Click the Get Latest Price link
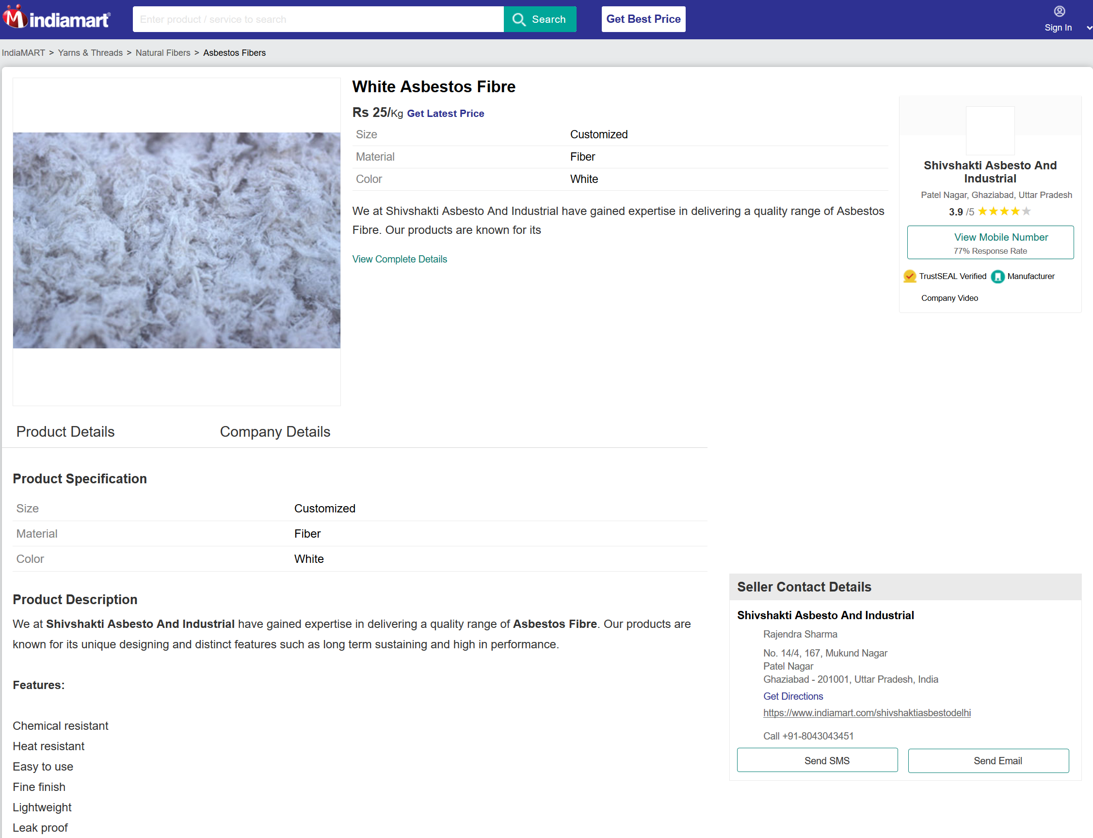This screenshot has height=838, width=1093. [446, 114]
